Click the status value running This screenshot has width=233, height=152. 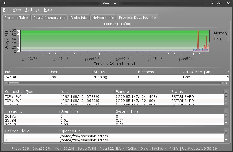(x=100, y=77)
